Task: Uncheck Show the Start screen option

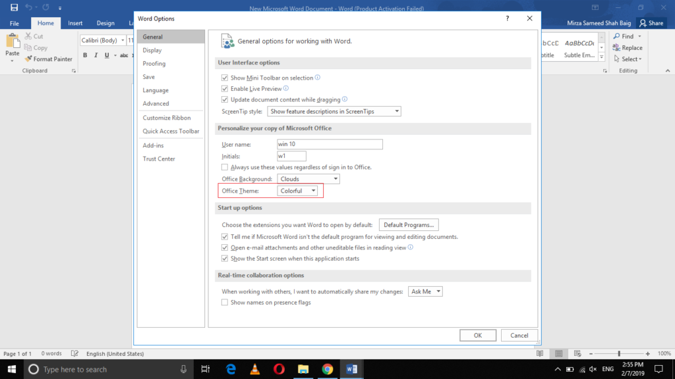Action: coord(225,258)
